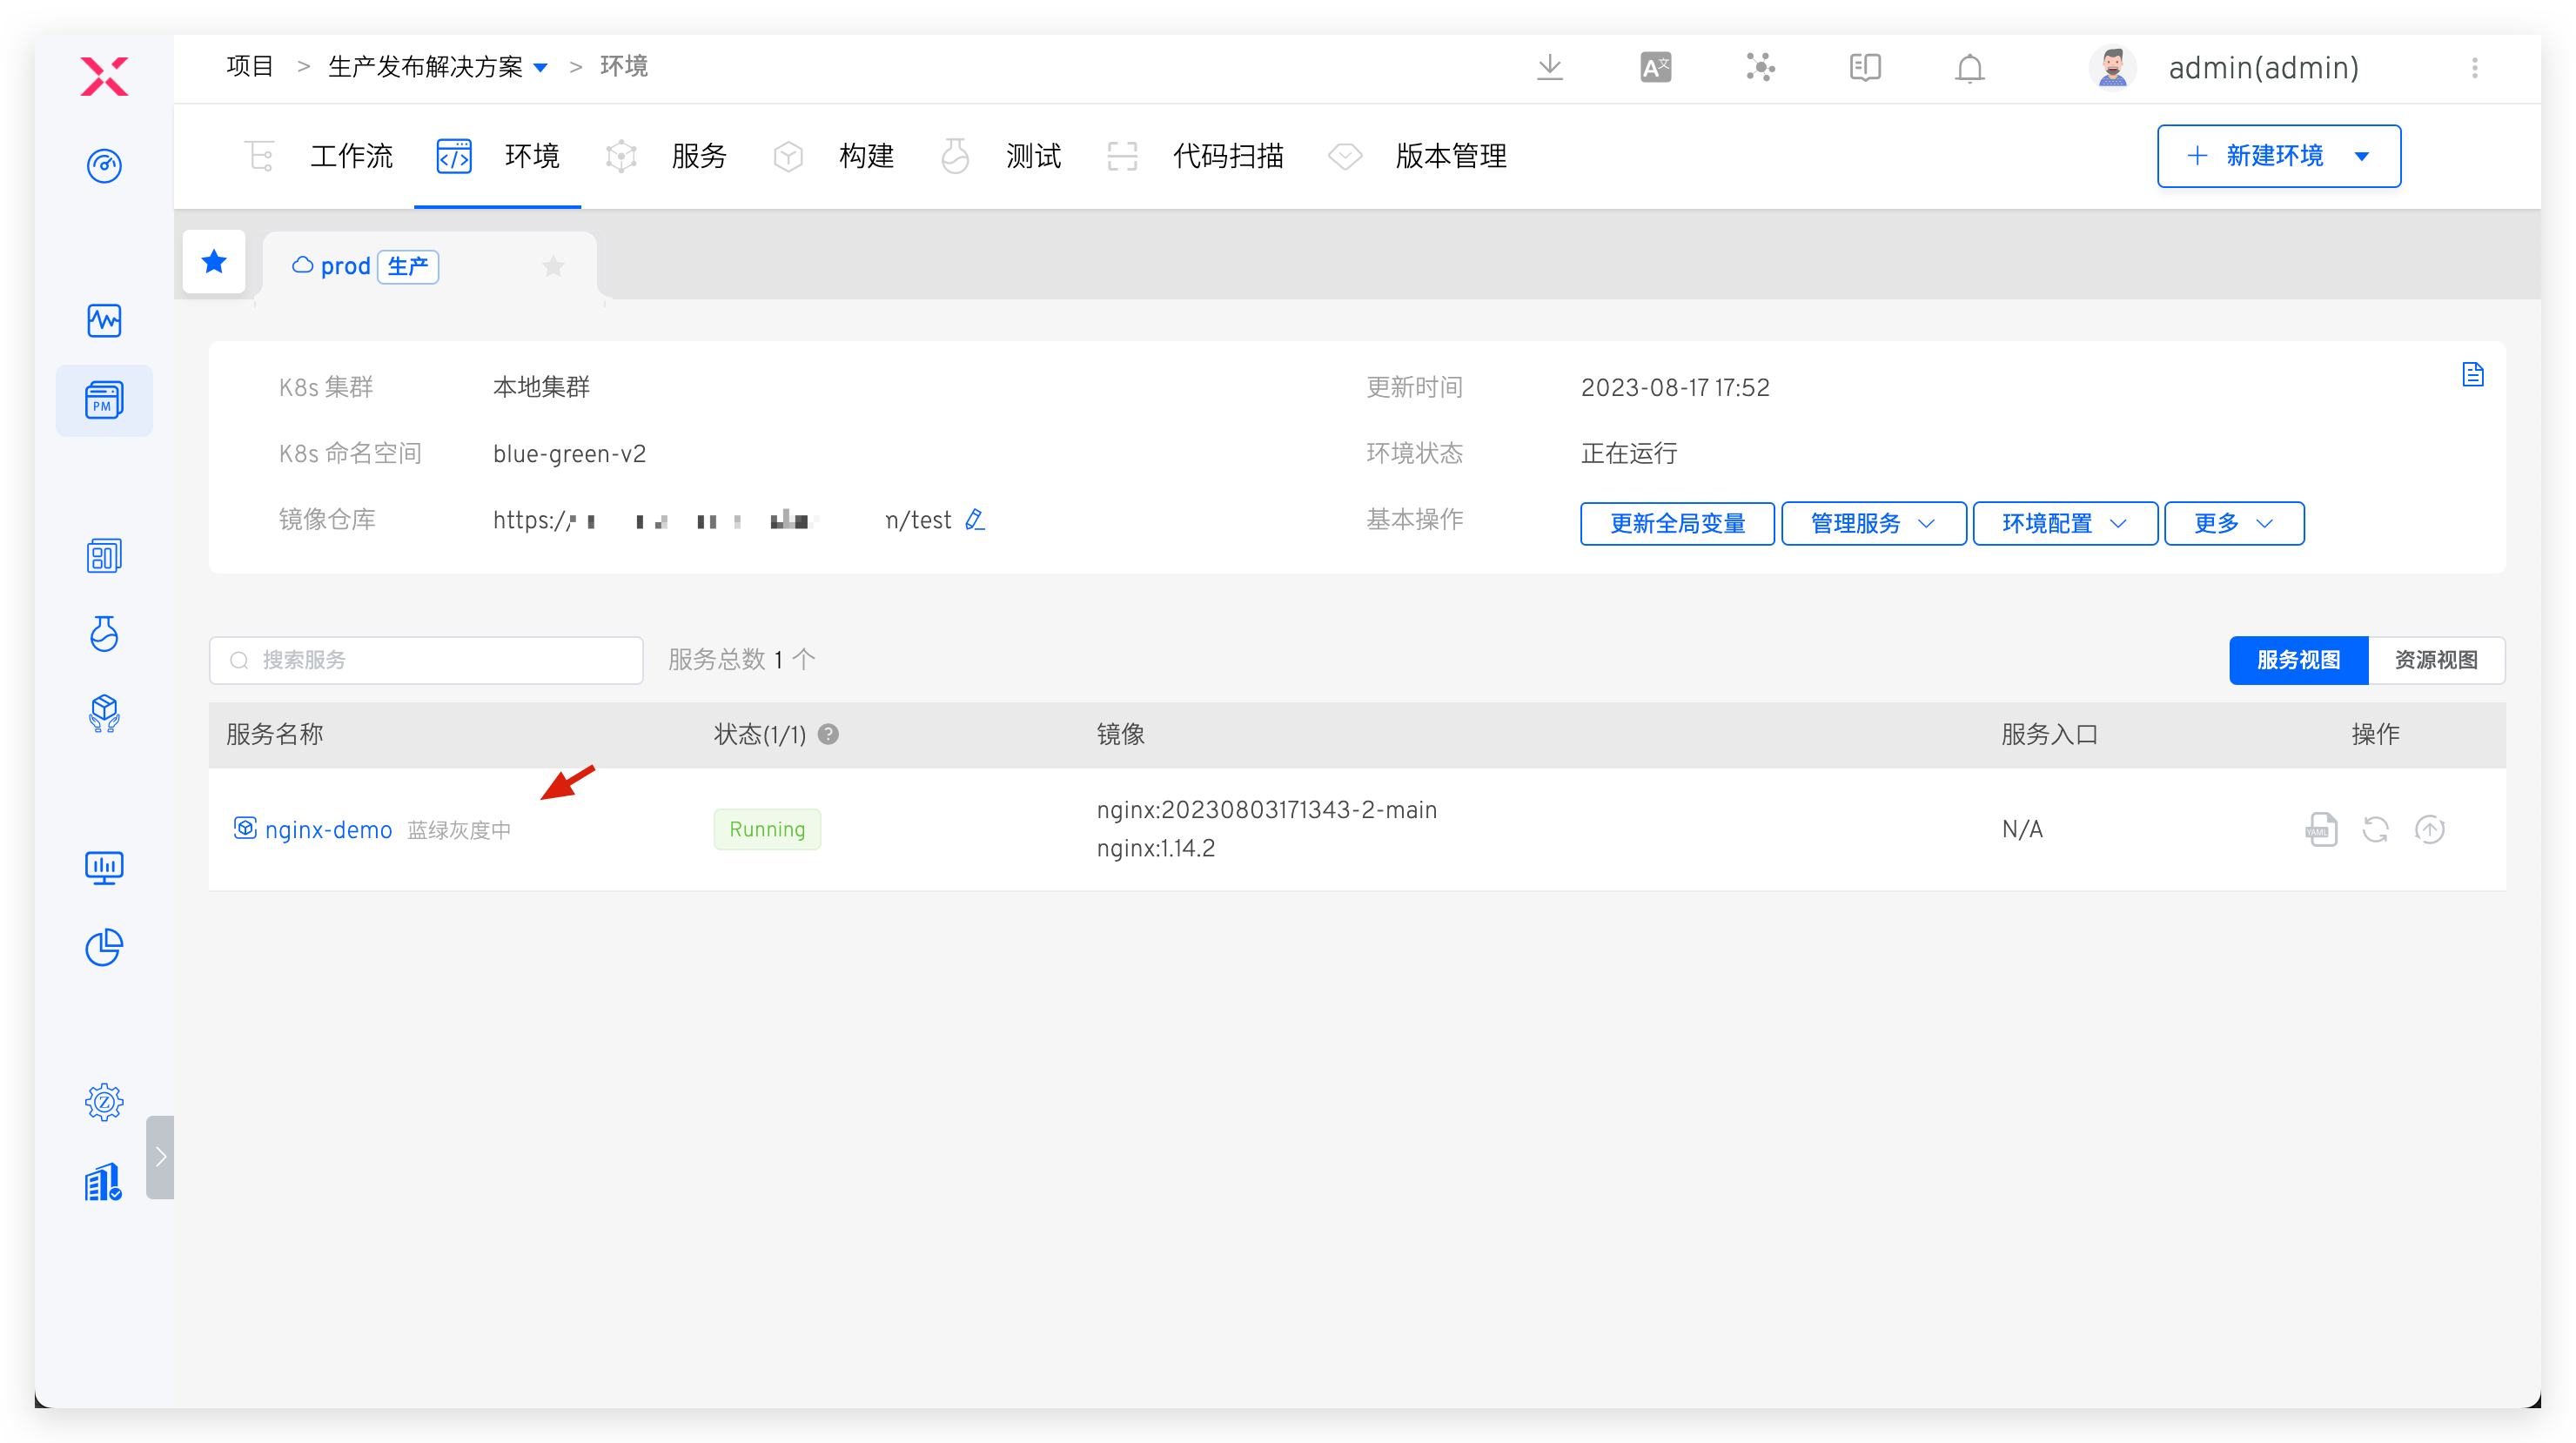Switch to the 工作流 tab
2576x1443 pixels.
(350, 156)
